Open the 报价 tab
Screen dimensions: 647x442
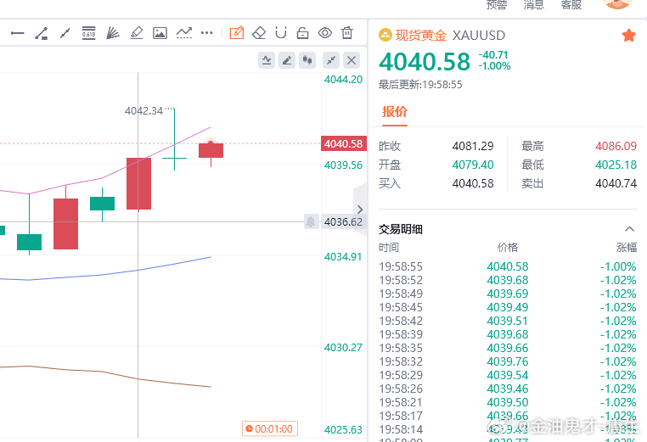coord(395,112)
